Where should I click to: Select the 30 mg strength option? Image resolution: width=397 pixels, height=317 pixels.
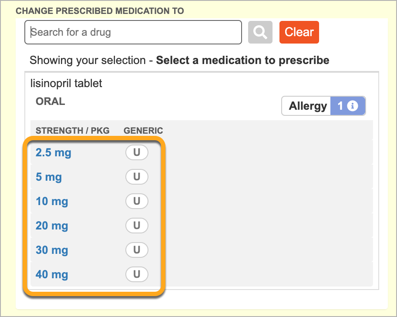click(52, 250)
